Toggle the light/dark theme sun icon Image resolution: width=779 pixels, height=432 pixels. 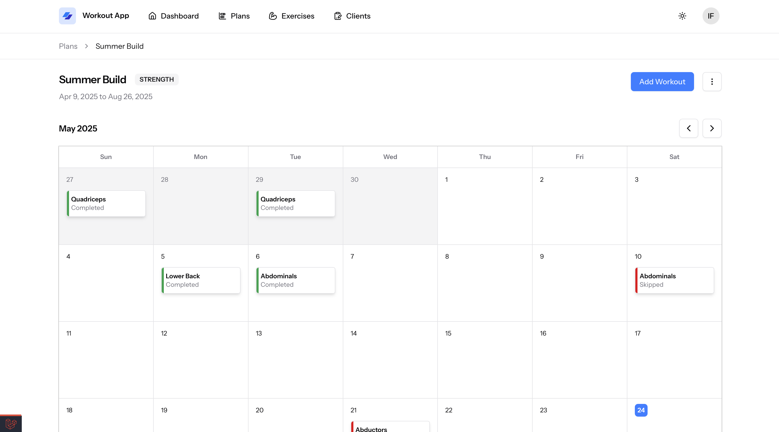(682, 16)
